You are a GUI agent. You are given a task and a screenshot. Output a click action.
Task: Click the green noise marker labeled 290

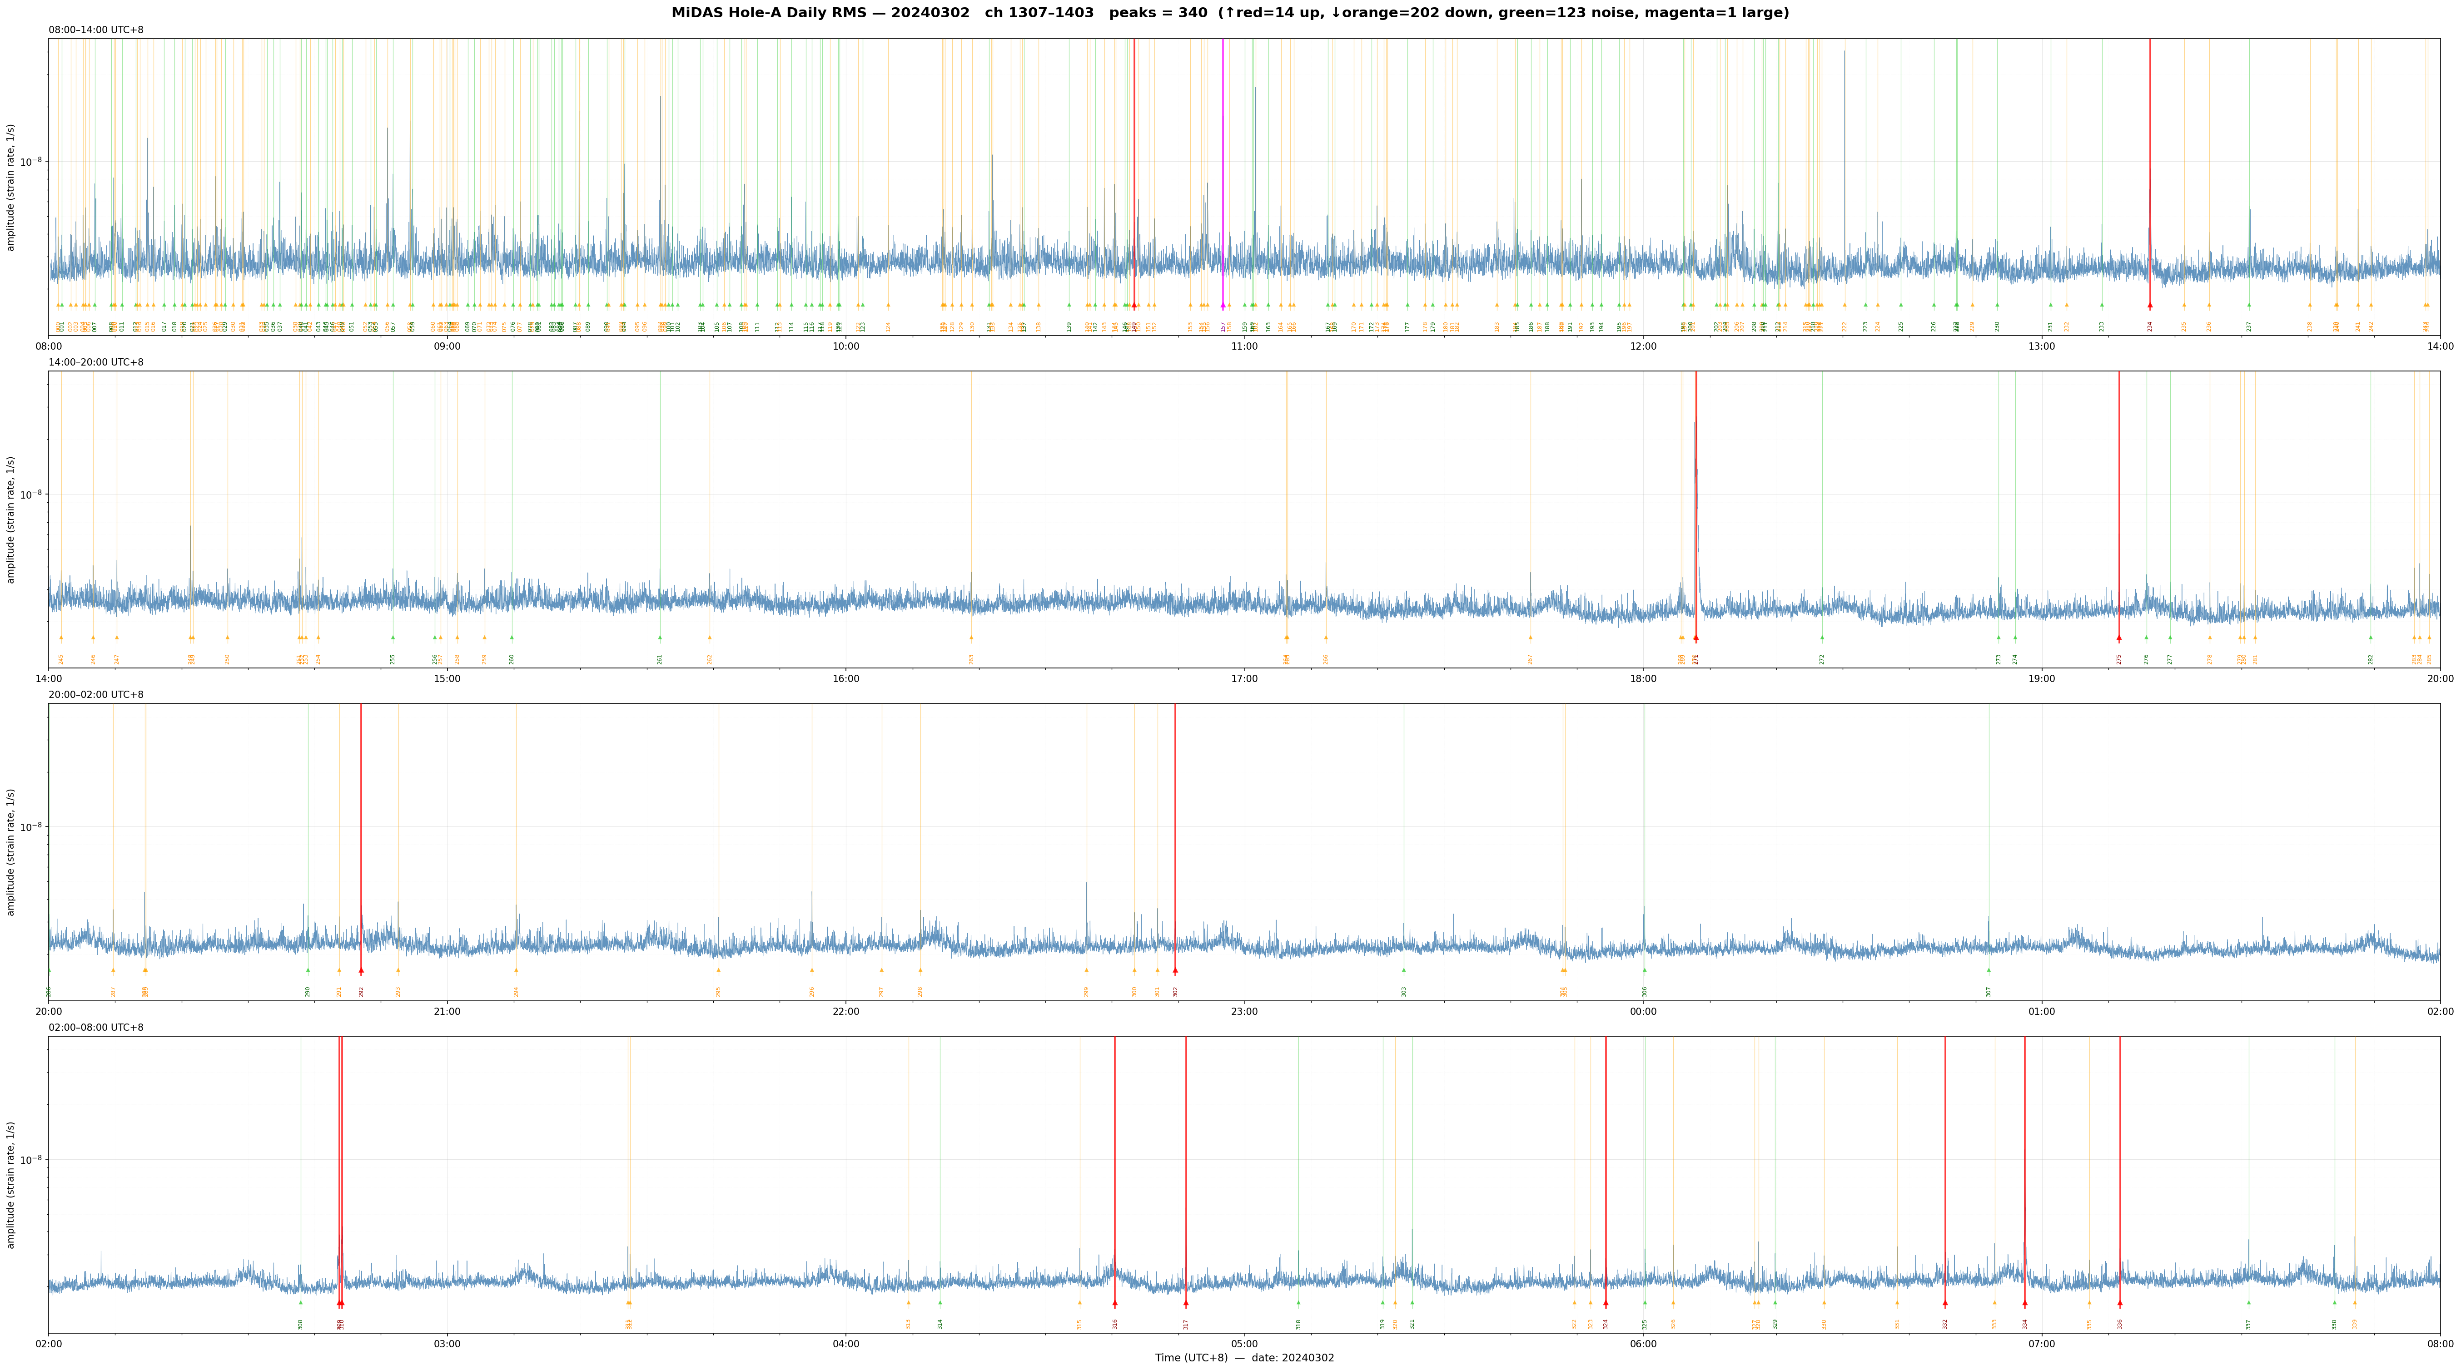pos(308,970)
